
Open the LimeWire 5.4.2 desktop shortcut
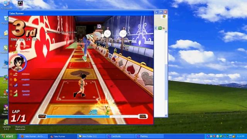pos(6,125)
